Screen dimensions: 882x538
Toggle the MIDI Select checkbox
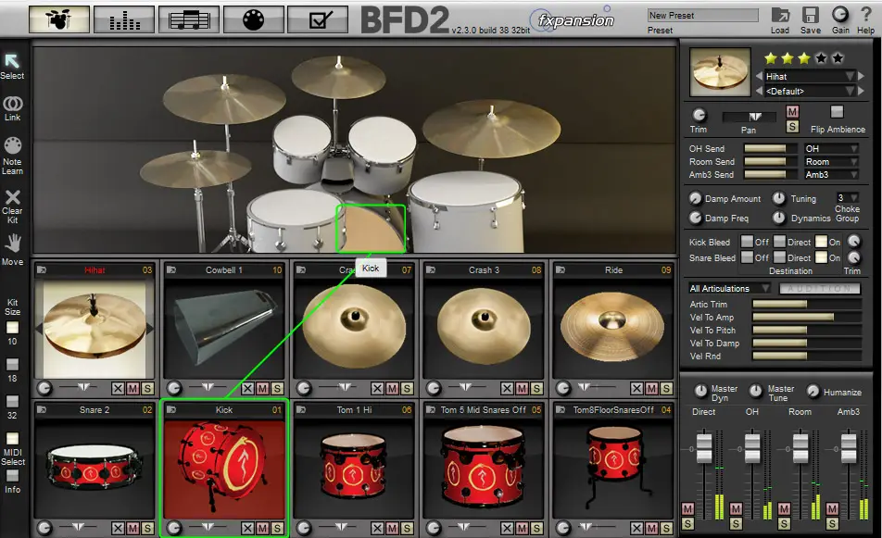(12, 439)
